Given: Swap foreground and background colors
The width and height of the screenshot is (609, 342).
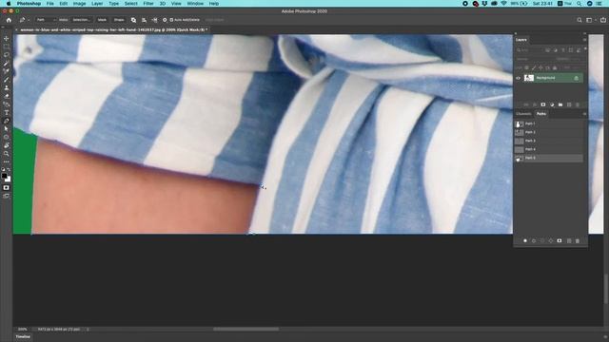Looking at the screenshot, I should pyautogui.click(x=9, y=170).
